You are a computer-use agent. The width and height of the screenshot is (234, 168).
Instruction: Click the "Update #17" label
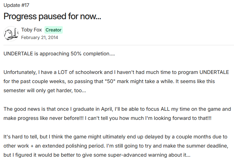(x=16, y=5)
